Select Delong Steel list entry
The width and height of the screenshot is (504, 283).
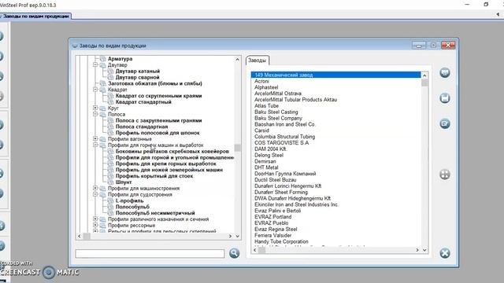269,155
